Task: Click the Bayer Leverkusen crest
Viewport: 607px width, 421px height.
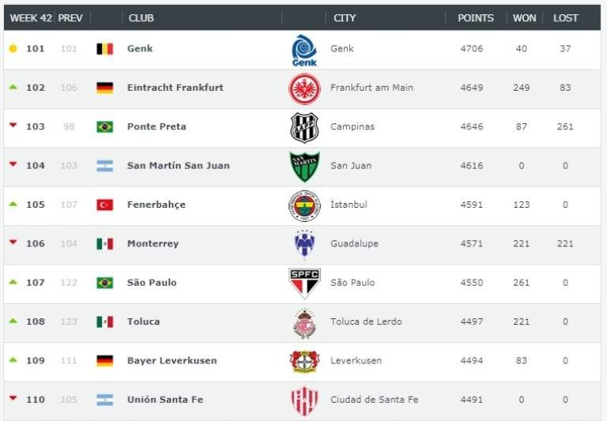Action: 304,361
